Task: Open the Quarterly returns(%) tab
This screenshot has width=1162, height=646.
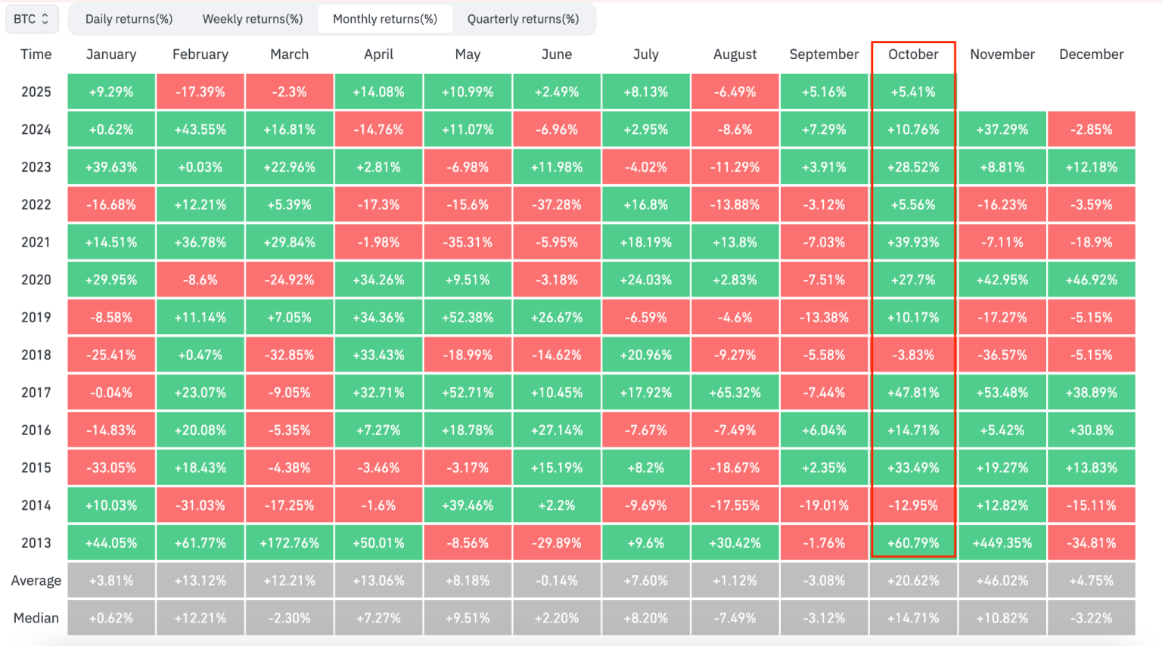Action: (523, 19)
